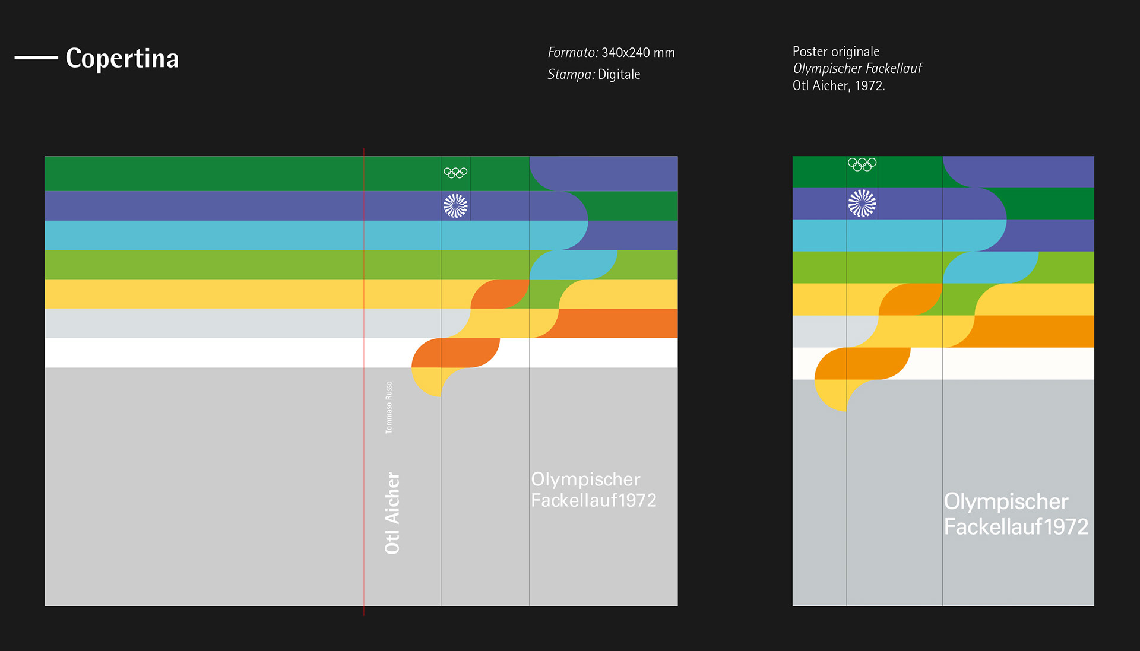Click the 'Stampa: Digitale' text

point(594,75)
